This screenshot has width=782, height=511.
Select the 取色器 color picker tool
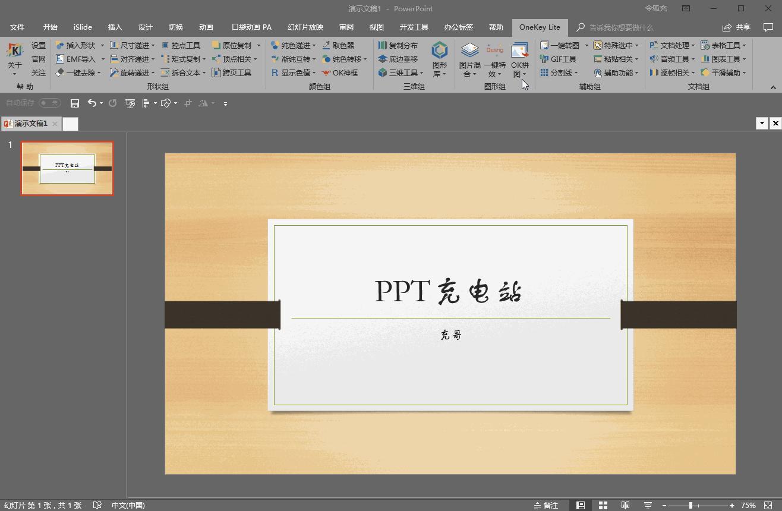point(338,45)
